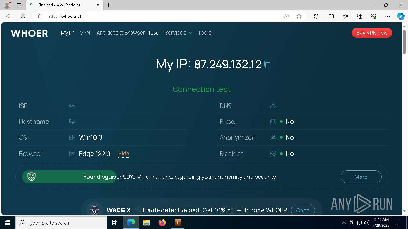Viewport: 408px width, 229px height.
Task: Click the Win10.0 OS value
Action: (91, 137)
